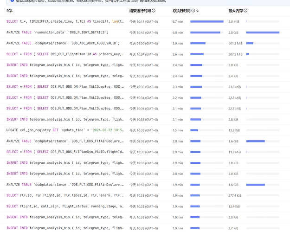This screenshot has width=290, height=232.
Task: Open the UPDATE xxl_job_registry statement
Action: [65, 130]
